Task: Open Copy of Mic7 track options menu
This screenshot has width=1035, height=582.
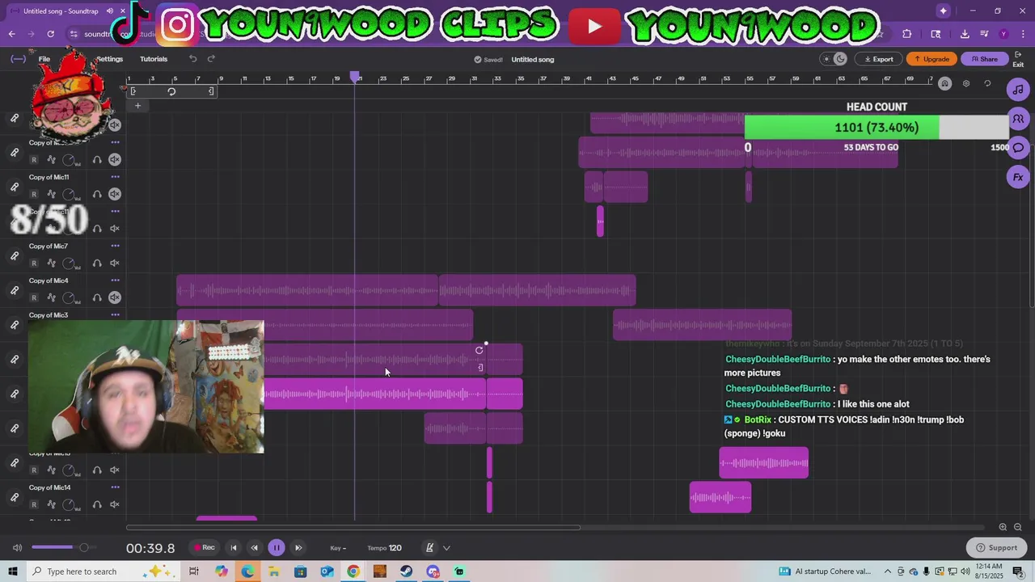Action: point(115,246)
